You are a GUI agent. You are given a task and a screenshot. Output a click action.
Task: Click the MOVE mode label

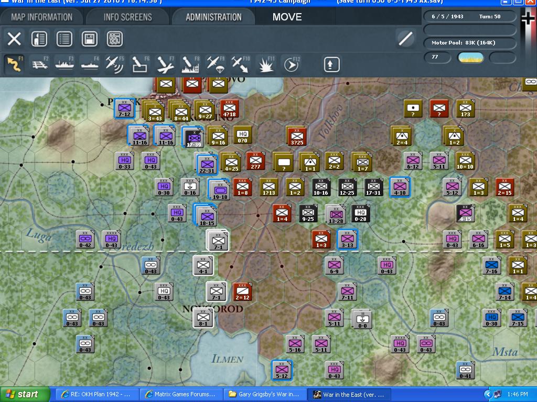(x=287, y=17)
